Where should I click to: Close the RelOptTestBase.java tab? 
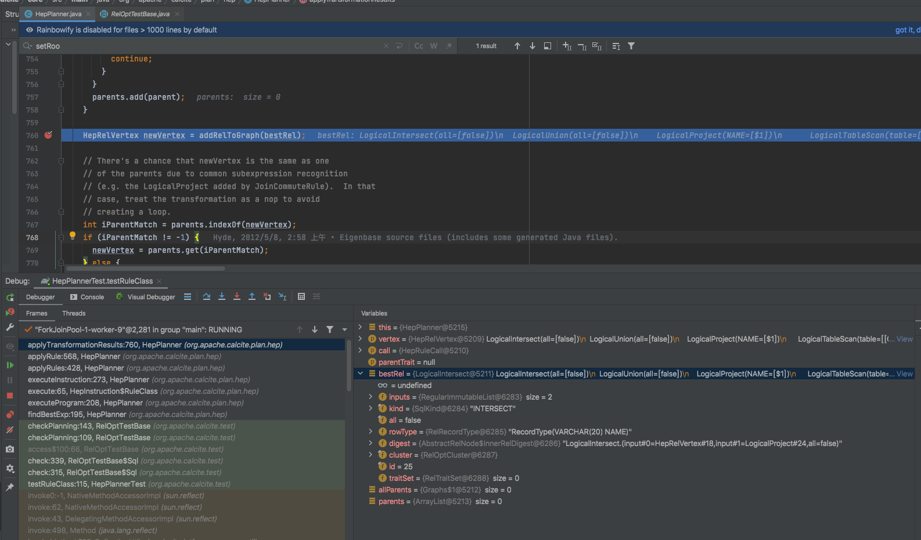177,14
